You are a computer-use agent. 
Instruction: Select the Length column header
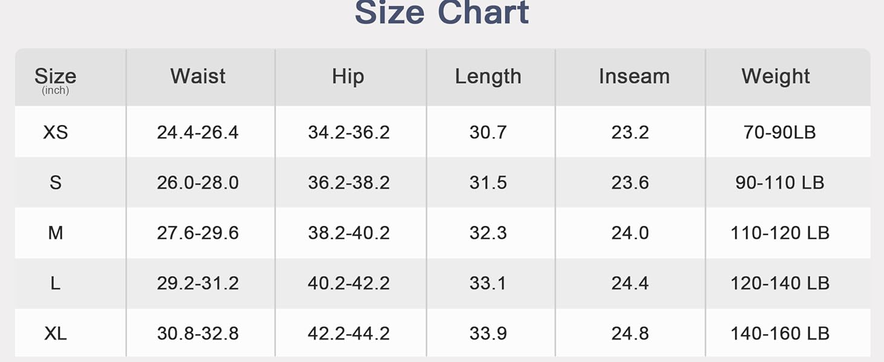(x=488, y=77)
